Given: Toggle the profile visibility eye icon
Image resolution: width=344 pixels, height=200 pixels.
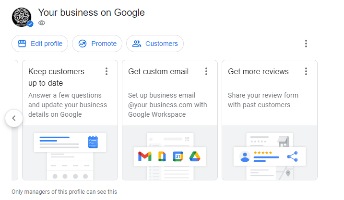Looking at the screenshot, I should tap(42, 23).
